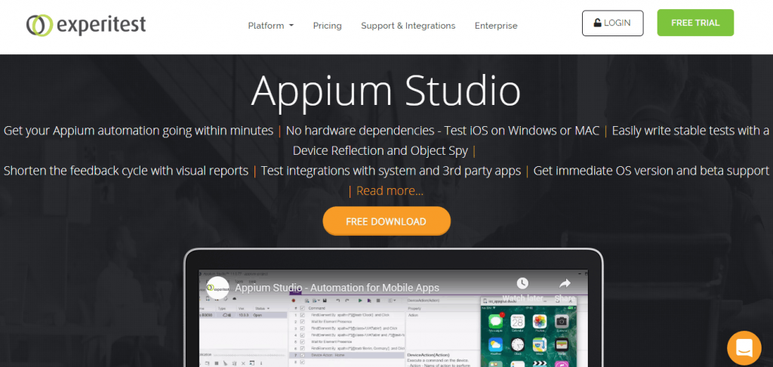
Task: Click text 'Get your Appium automation going within minutes'
Action: 139,131
